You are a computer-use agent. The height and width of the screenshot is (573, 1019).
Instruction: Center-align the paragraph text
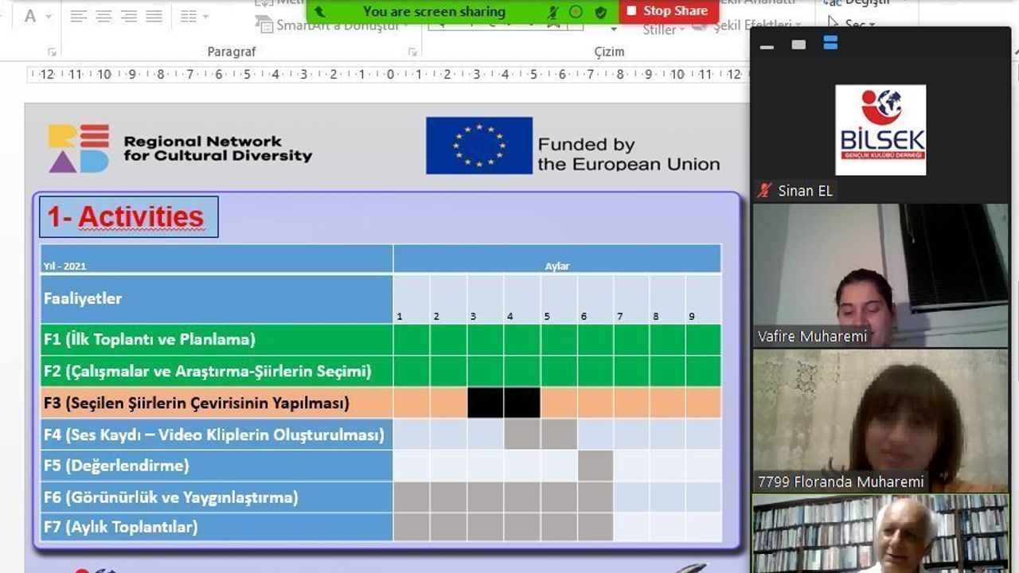(x=103, y=16)
